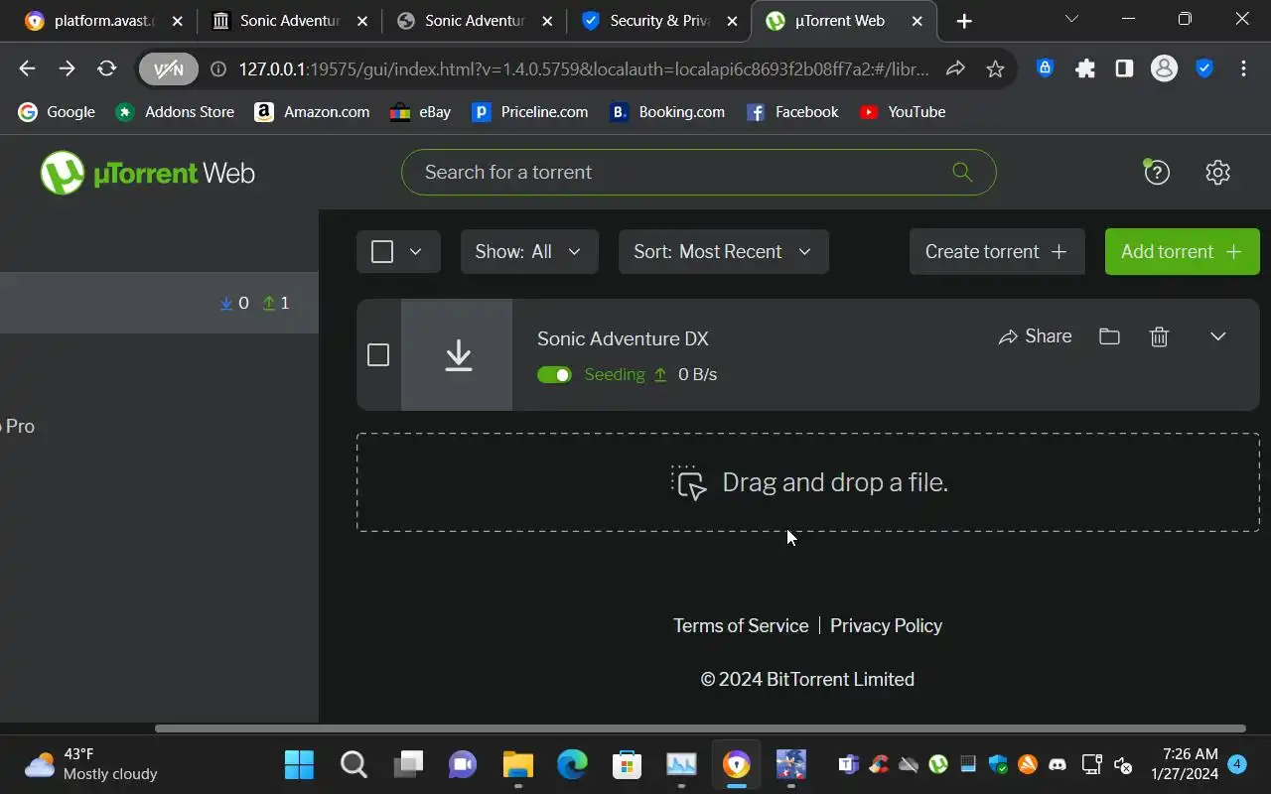This screenshot has width=1271, height=794.
Task: Open the browser profile avatar
Action: click(1164, 68)
